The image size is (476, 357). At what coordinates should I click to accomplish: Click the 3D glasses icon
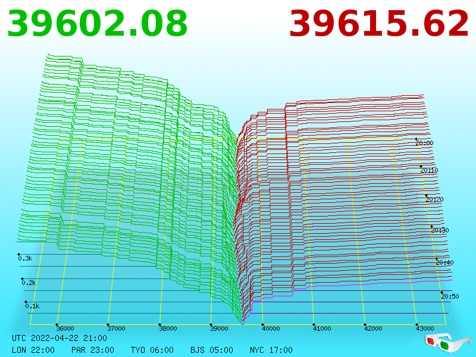tap(447, 343)
